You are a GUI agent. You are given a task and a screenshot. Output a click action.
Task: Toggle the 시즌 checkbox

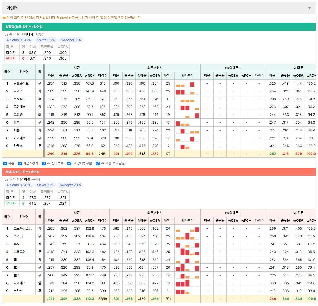pos(5,164)
